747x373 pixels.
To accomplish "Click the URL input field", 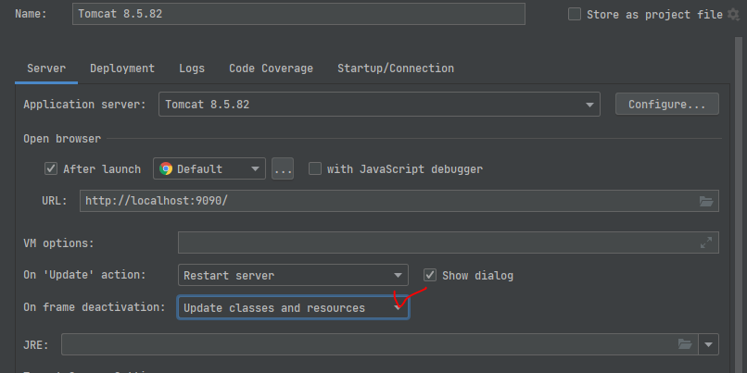I will pyautogui.click(x=399, y=201).
